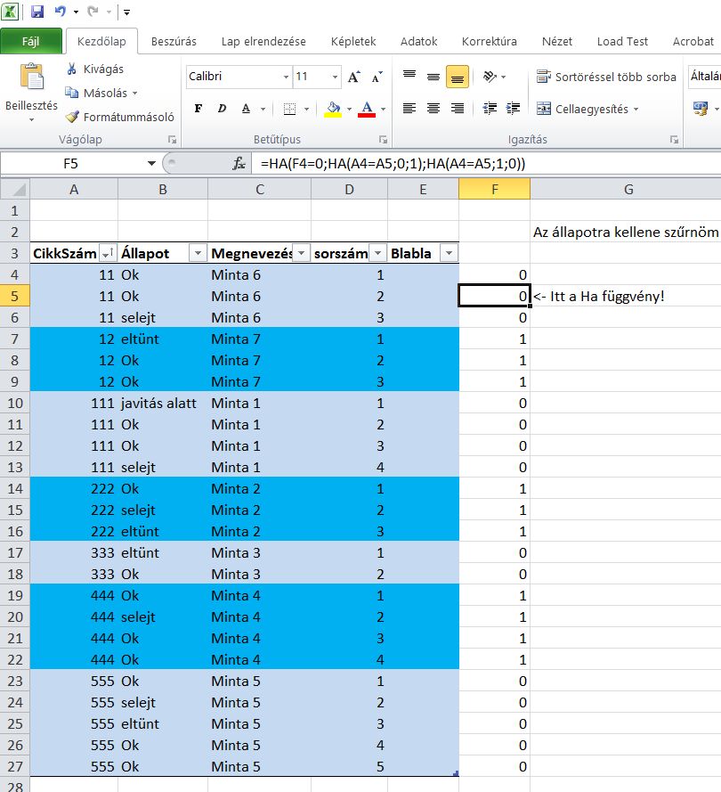
Task: Apply yellow fill color
Action: 334,109
